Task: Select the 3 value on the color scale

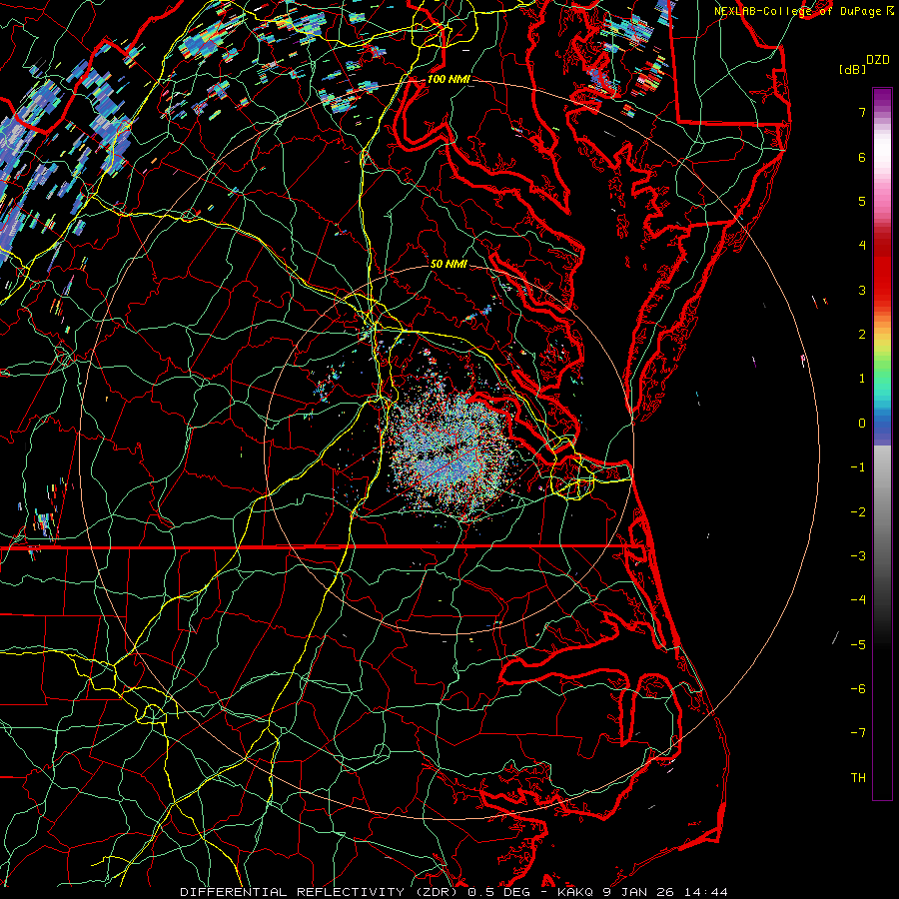Action: 862,290
